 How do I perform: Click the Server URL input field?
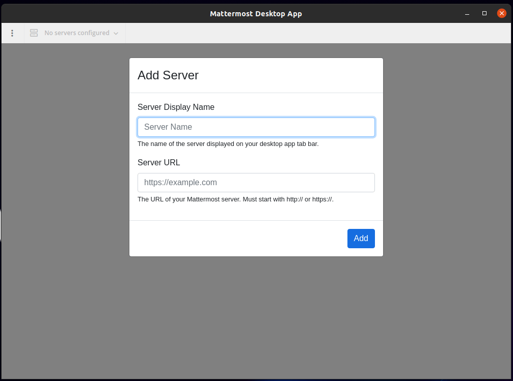[x=256, y=182]
